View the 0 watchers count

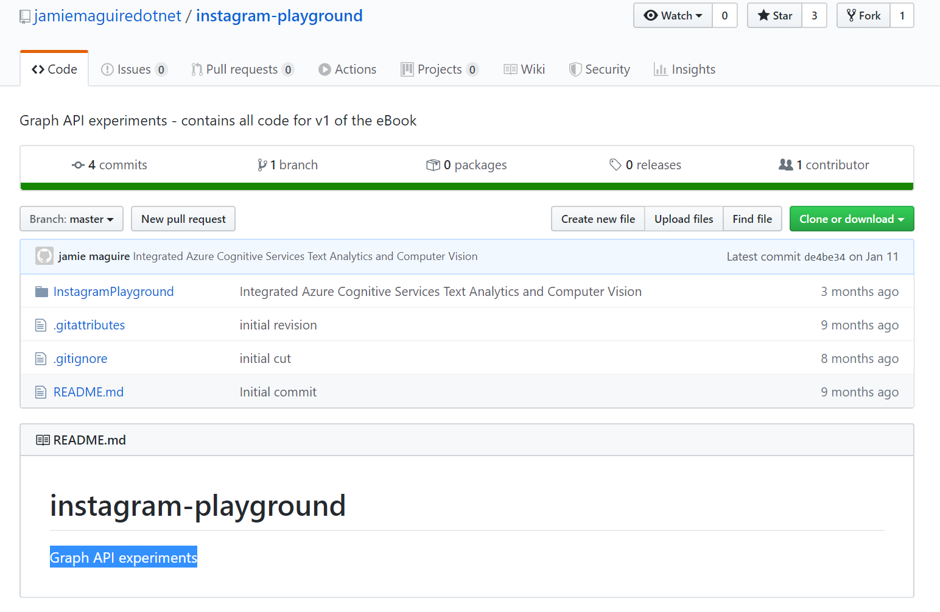tap(724, 16)
